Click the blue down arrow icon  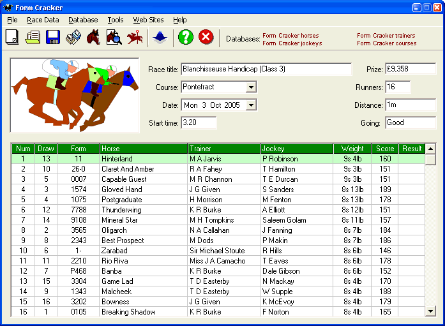click(160, 37)
